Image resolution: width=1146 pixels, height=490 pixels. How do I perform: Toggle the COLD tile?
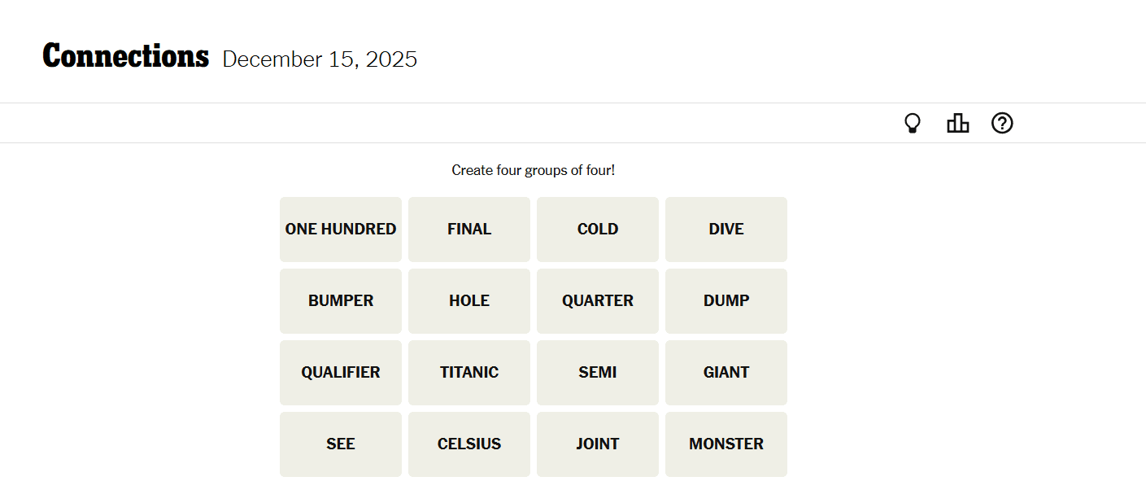pos(598,230)
